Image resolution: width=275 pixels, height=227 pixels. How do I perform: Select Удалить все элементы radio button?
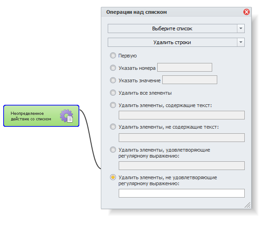tap(113, 93)
